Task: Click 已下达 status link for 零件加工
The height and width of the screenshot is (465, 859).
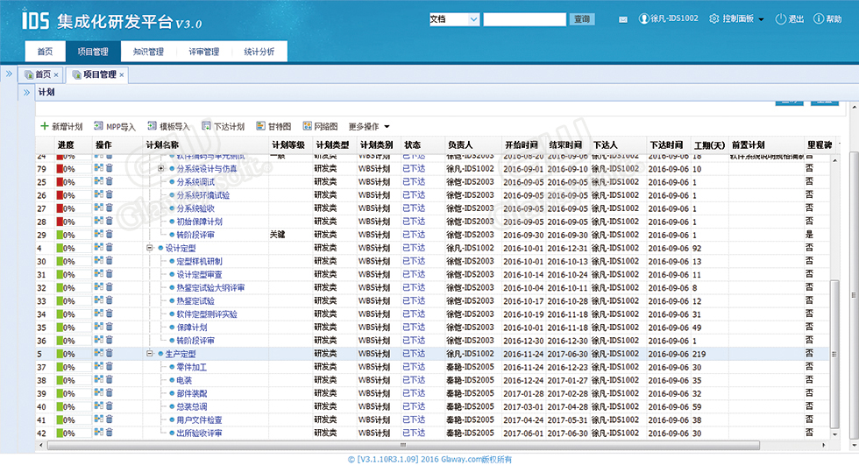Action: coord(414,367)
